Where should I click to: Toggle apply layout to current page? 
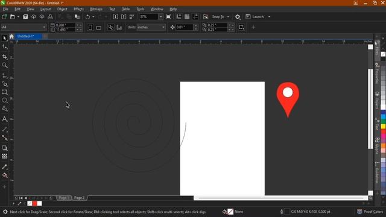[x=119, y=27]
